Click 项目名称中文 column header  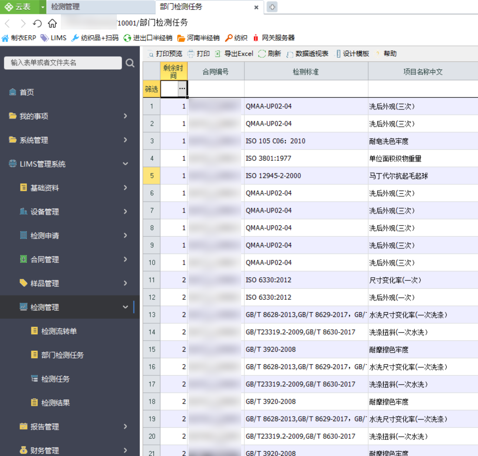point(423,72)
